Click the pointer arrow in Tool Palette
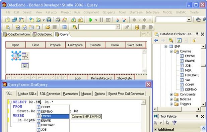 coord(168,123)
